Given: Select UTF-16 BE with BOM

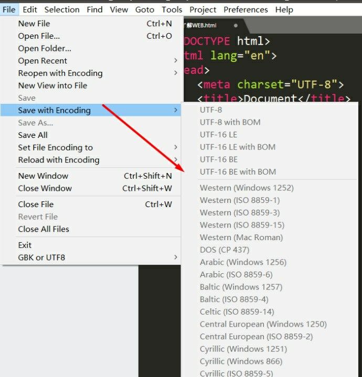Looking at the screenshot, I should [269, 172].
